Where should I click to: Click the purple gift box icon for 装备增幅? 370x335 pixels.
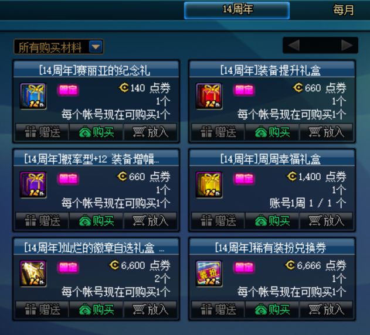tap(33, 185)
